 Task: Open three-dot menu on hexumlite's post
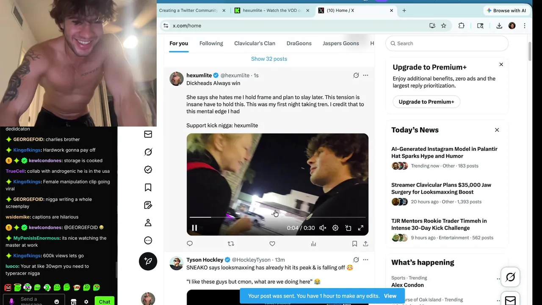[x=365, y=75]
